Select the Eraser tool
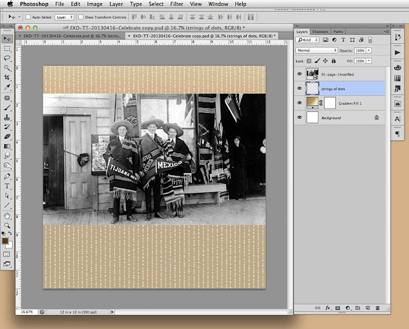The image size is (409, 329). pos(7,136)
